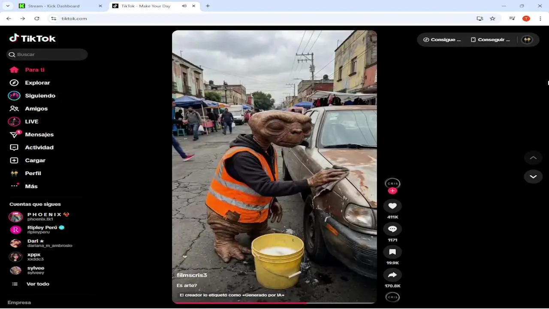Open the Chrome profile avatar

pyautogui.click(x=526, y=18)
